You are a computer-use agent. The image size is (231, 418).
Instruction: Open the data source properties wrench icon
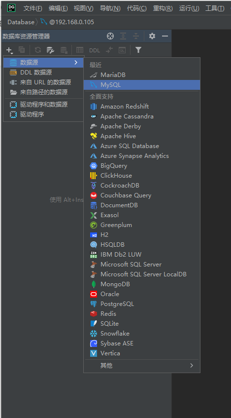click(x=50, y=50)
